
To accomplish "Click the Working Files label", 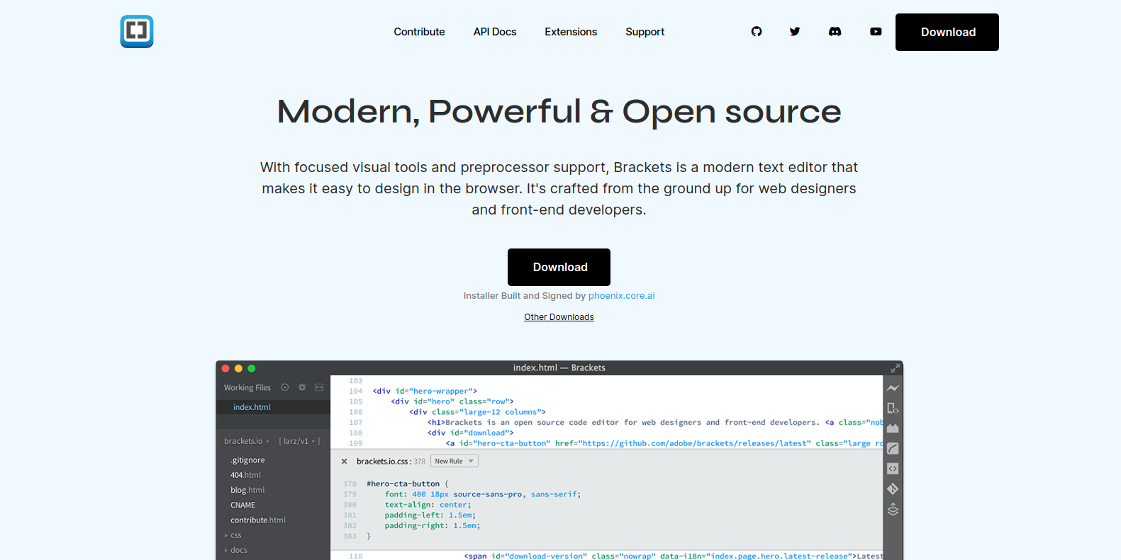I will (247, 388).
